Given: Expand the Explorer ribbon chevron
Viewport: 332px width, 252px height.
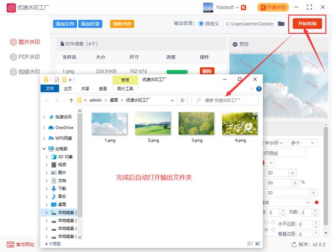Looking at the screenshot, I should (252, 89).
